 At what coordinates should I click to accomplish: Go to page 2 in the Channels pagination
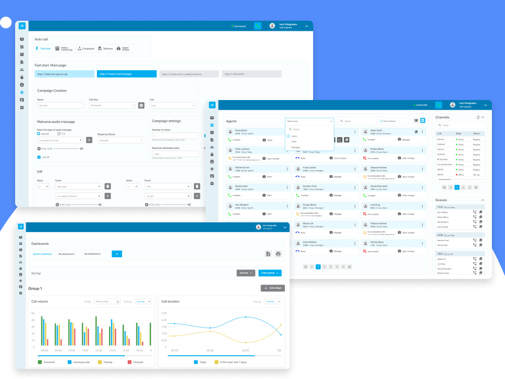coord(463,187)
